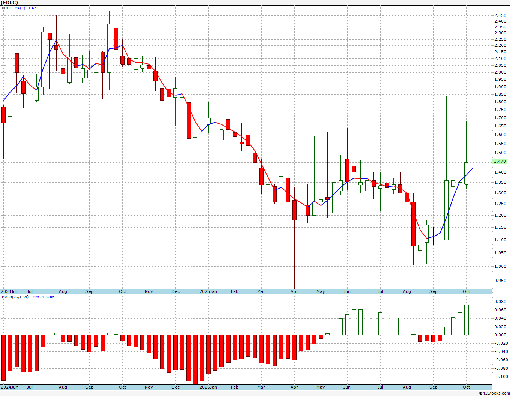Select the 0.060 MACD axis label
Viewport: 510px width, 396px height.
500,310
